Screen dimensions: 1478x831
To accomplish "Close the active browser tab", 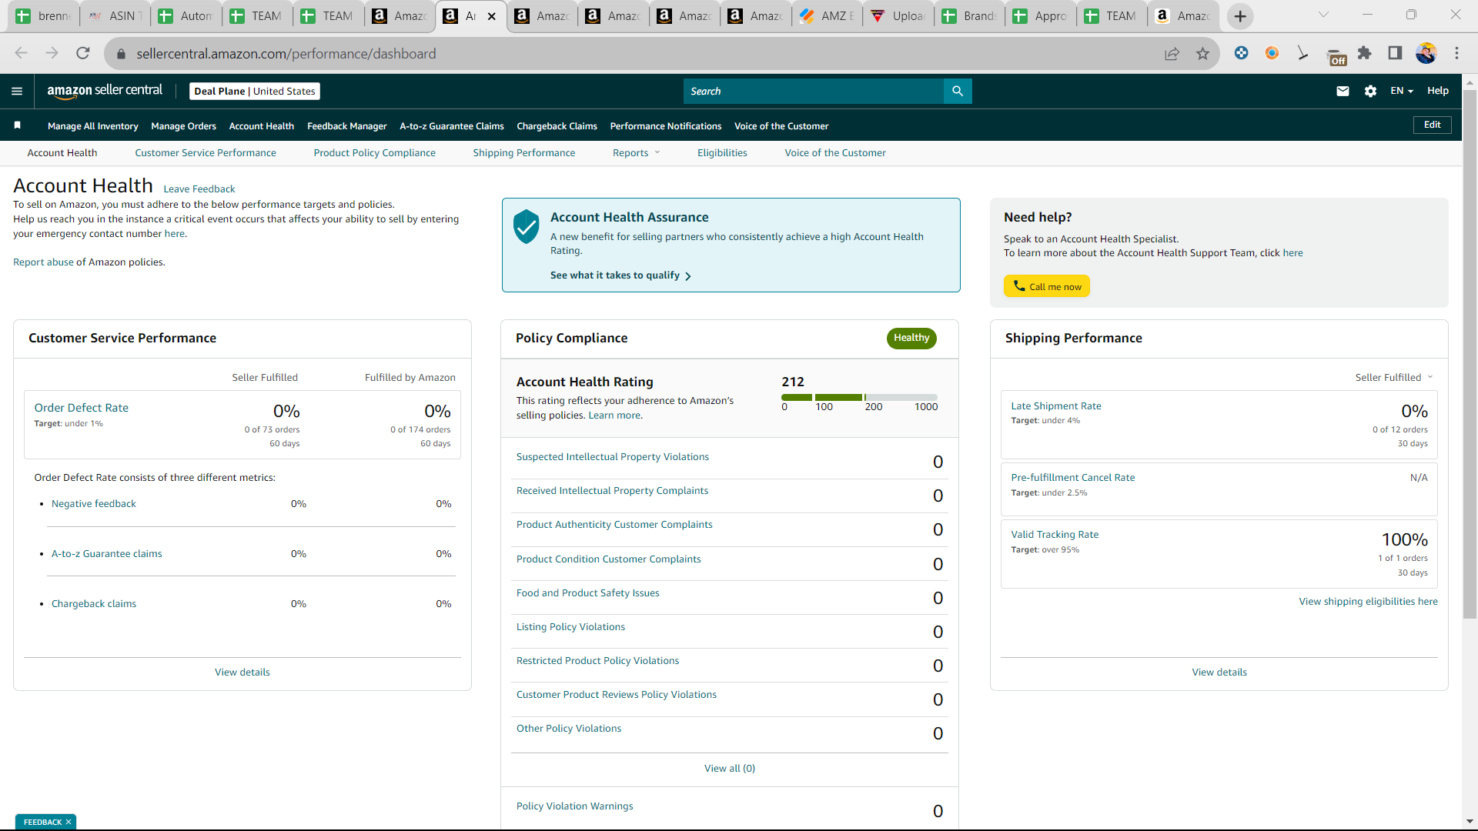I will click(492, 16).
